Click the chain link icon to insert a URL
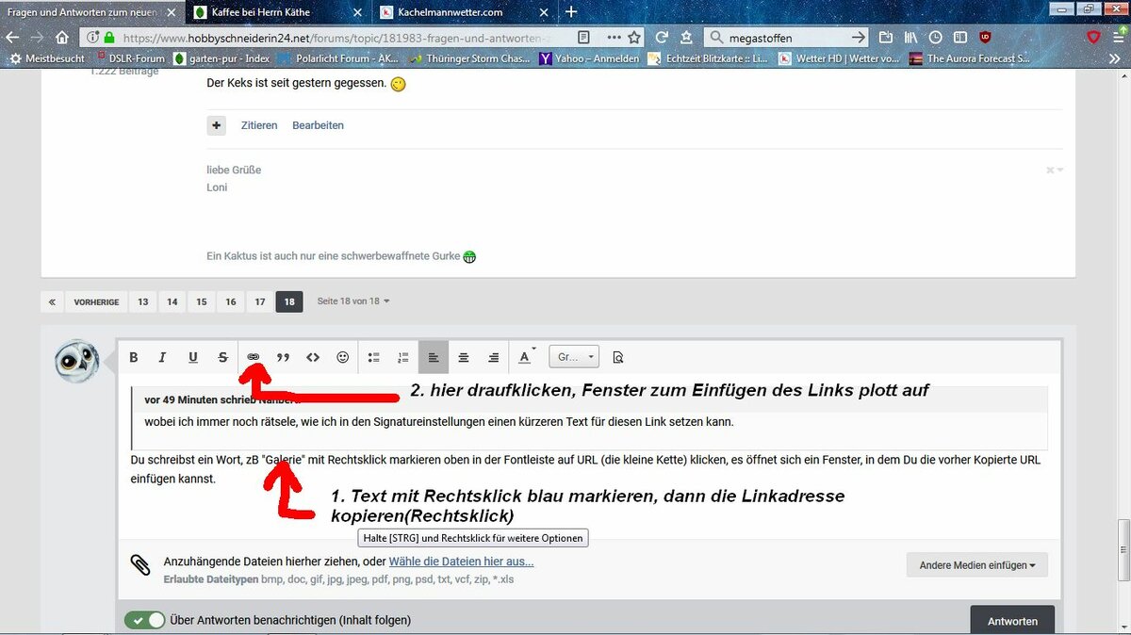This screenshot has height=635, width=1131. tap(254, 357)
